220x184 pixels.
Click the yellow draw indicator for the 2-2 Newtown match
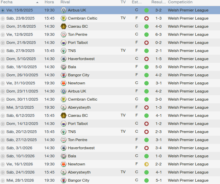pos(146,164)
